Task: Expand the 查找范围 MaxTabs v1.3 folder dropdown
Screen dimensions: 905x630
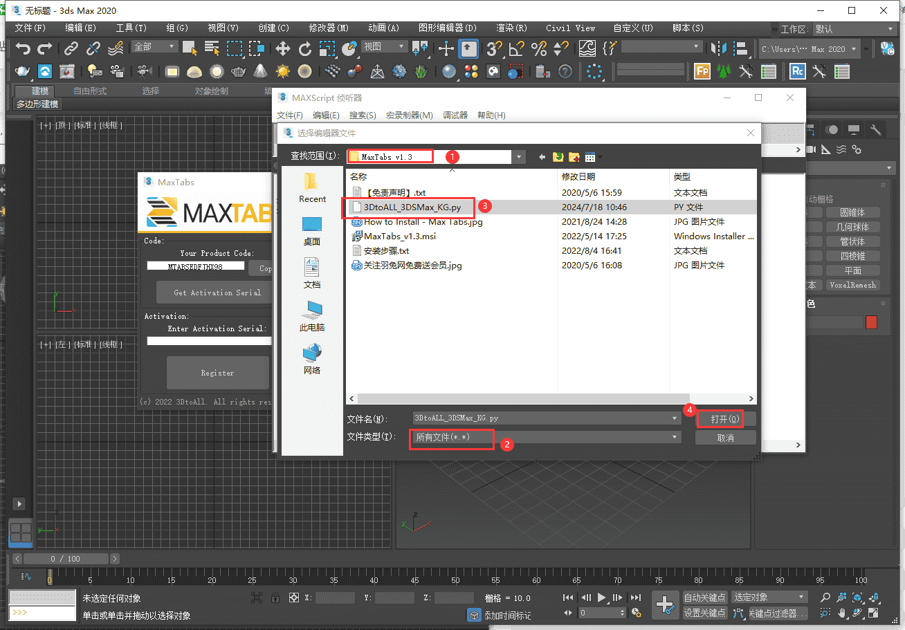Action: coord(520,157)
